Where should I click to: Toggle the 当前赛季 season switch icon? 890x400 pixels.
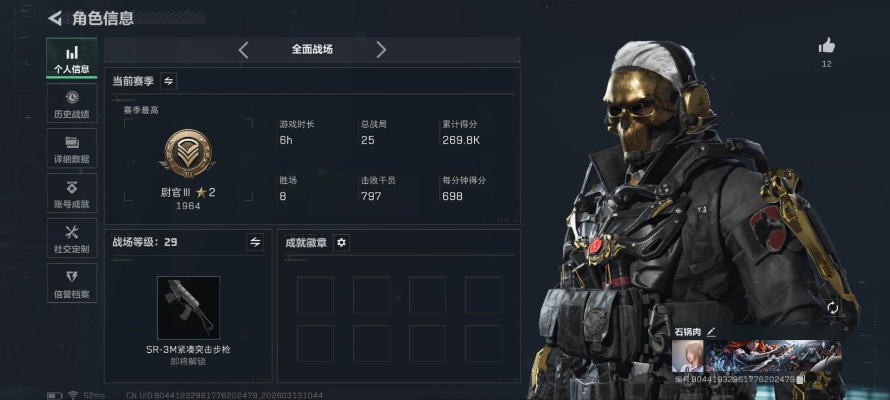pos(168,81)
